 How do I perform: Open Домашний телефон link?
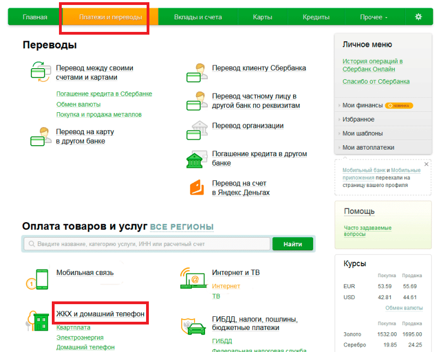pos(85,347)
